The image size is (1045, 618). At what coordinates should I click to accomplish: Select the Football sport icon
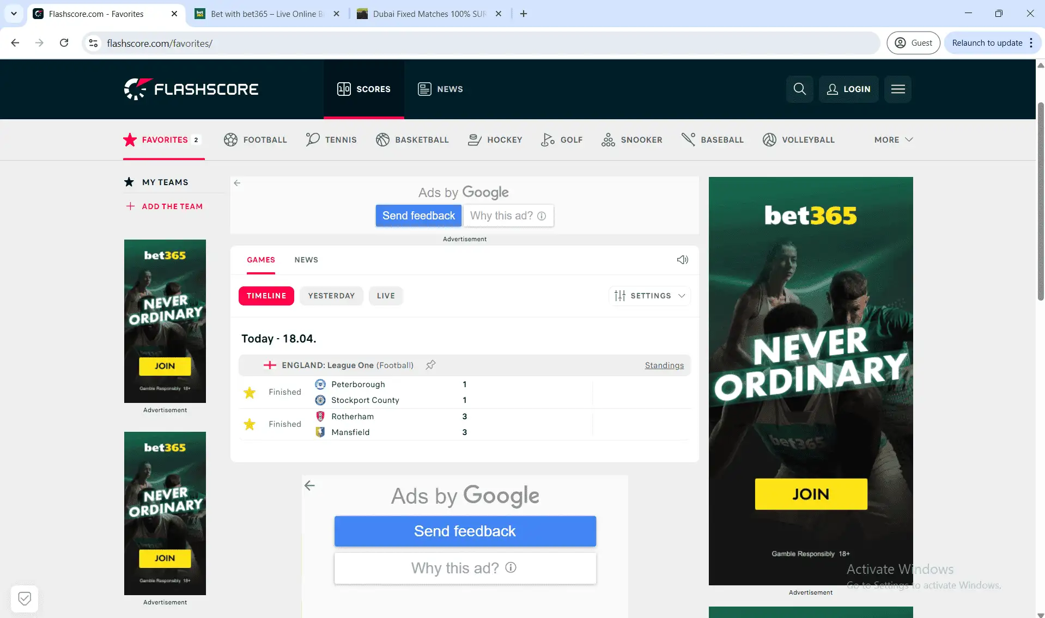(x=230, y=139)
